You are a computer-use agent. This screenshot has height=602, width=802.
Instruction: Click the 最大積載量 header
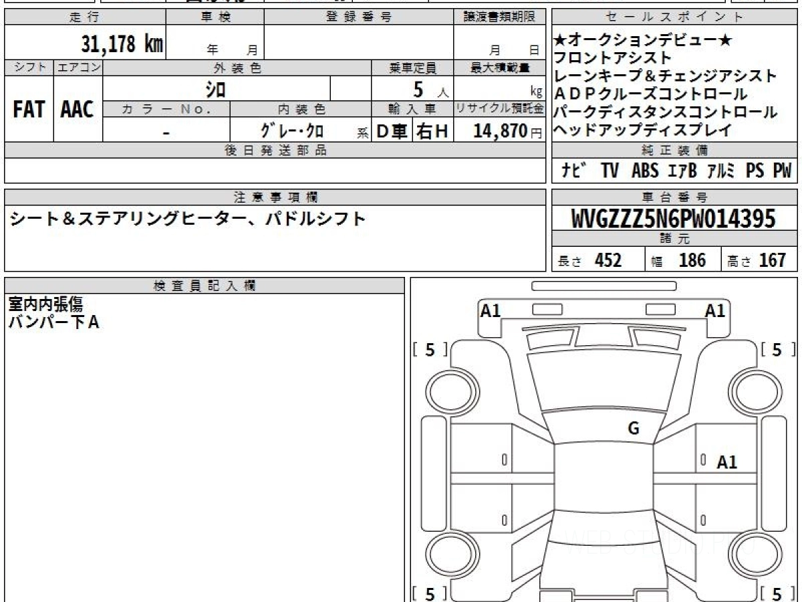(x=499, y=68)
